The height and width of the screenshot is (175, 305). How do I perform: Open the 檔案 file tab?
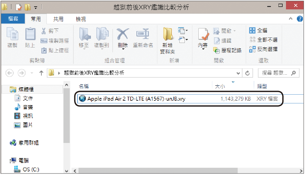click(x=13, y=19)
